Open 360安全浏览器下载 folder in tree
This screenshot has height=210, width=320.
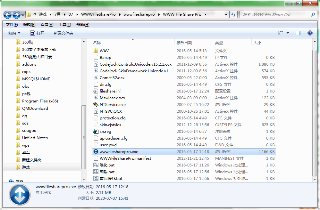pyautogui.click(x=36, y=50)
